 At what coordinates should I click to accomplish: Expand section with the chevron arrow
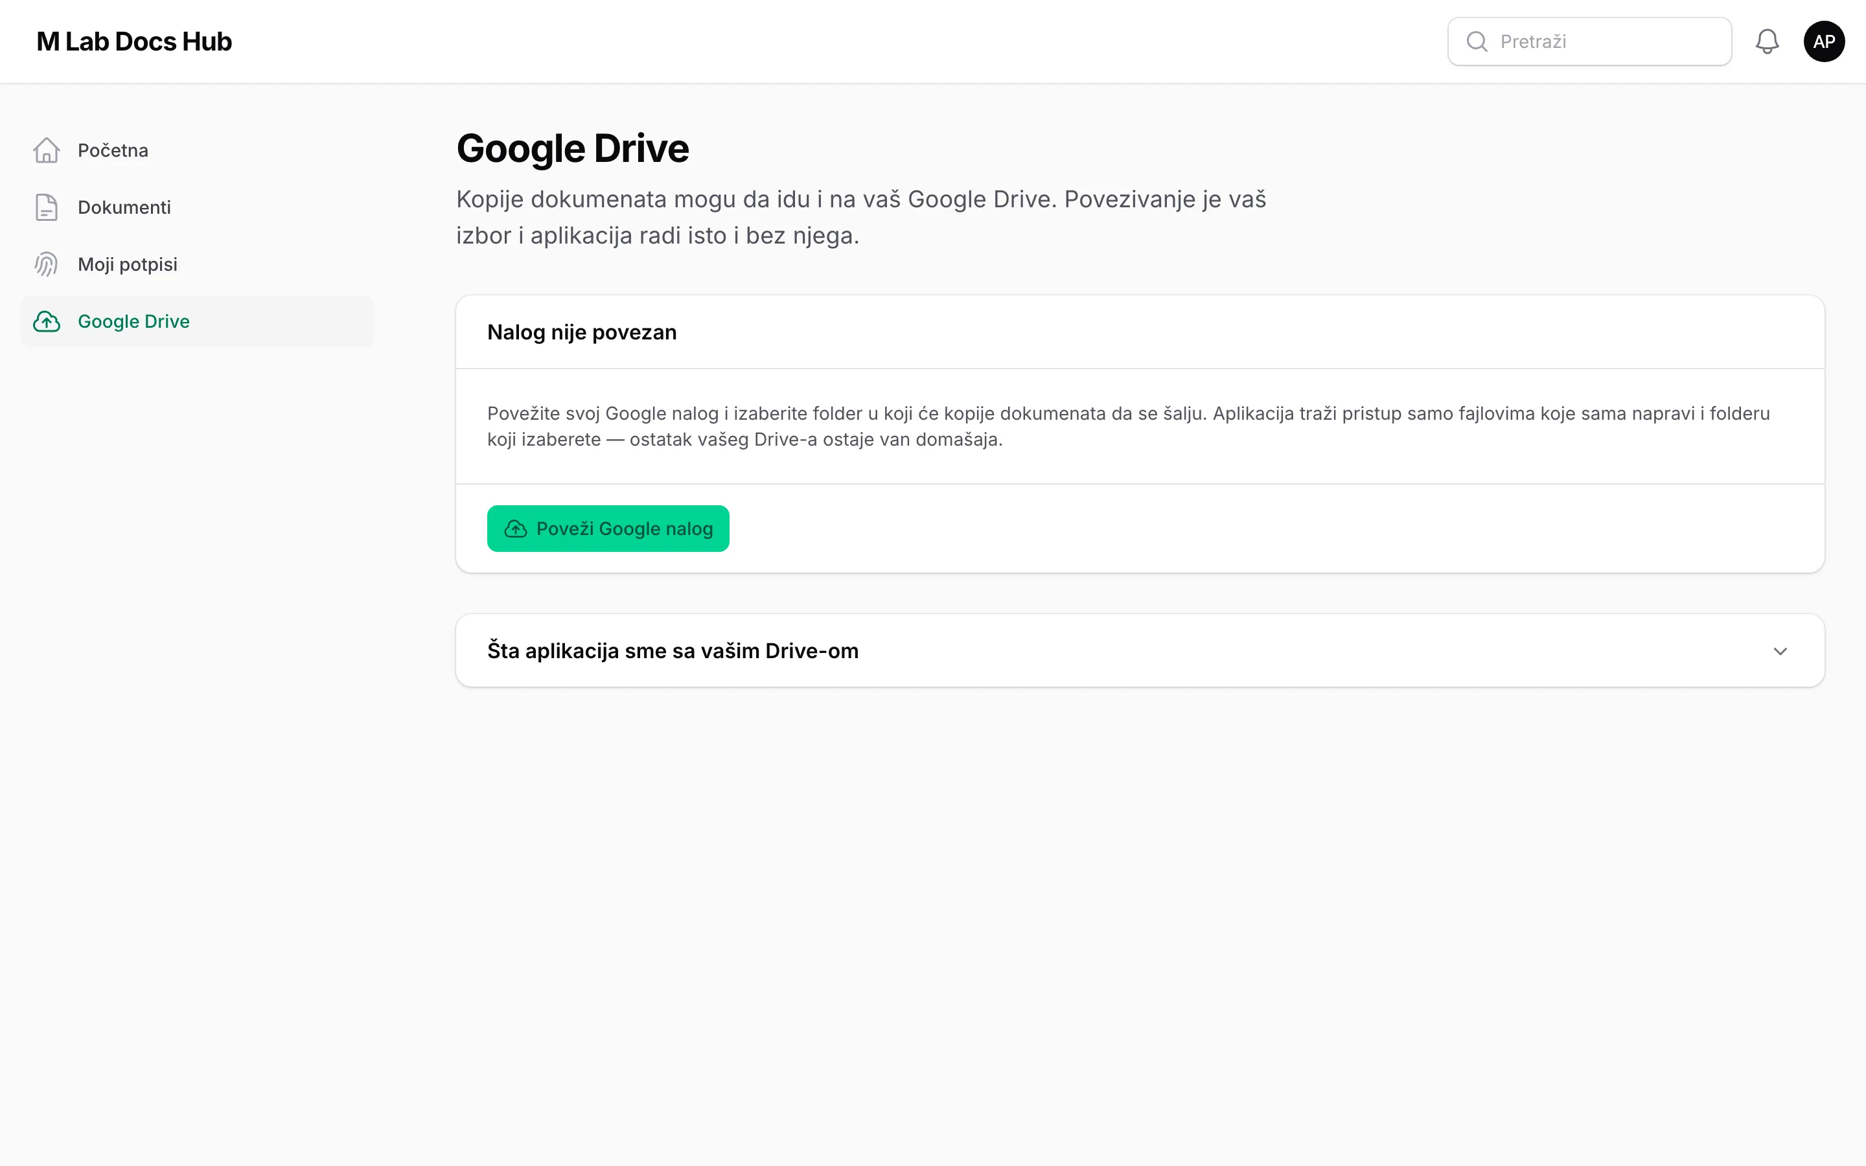pos(1780,652)
